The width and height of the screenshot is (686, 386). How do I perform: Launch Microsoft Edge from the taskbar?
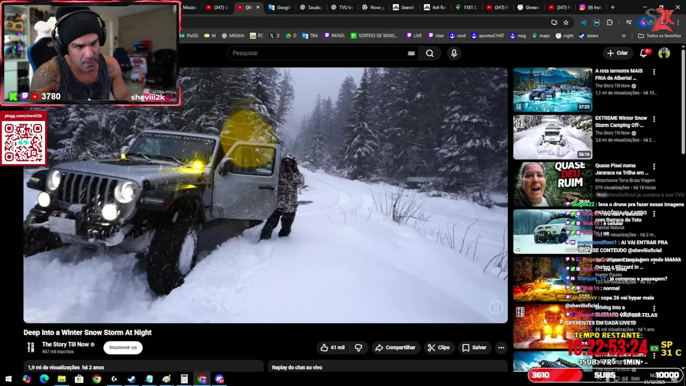coord(44,379)
